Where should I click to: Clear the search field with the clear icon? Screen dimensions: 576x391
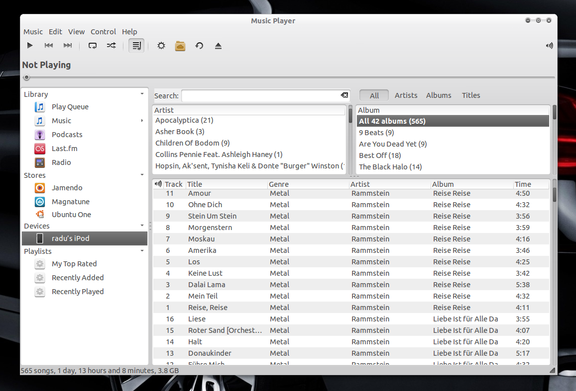[344, 95]
